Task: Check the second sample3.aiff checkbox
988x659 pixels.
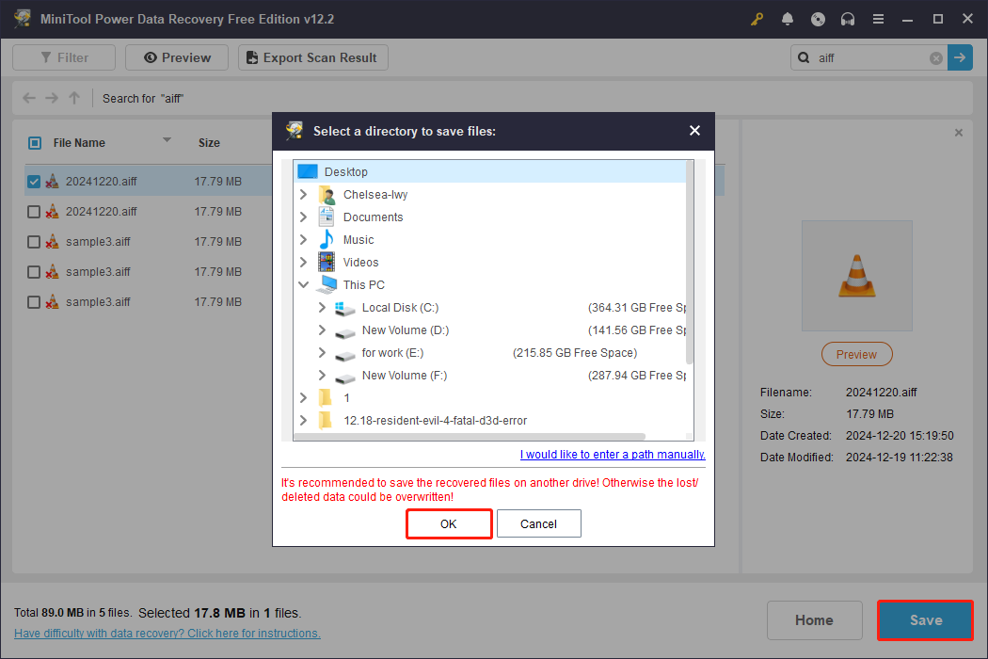Action: [34, 272]
